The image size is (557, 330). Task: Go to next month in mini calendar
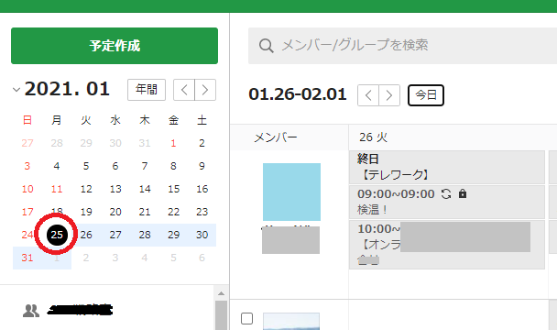(x=205, y=90)
